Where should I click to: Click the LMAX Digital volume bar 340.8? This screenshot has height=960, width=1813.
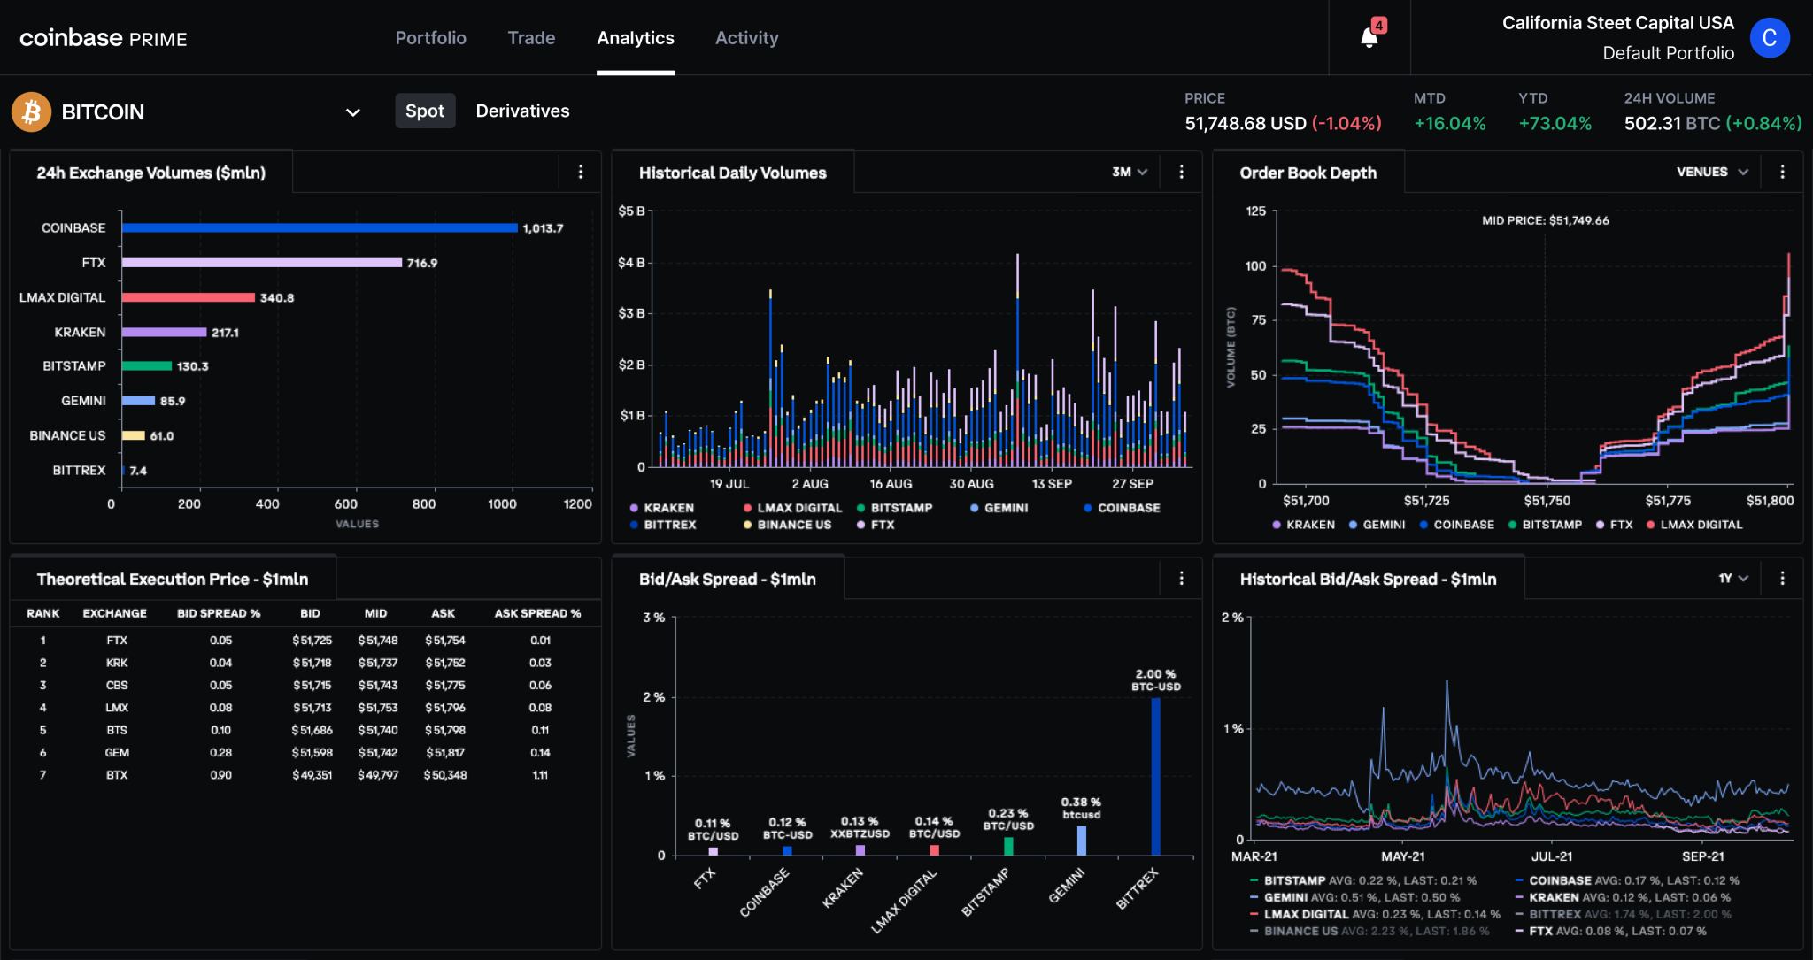pyautogui.click(x=189, y=297)
